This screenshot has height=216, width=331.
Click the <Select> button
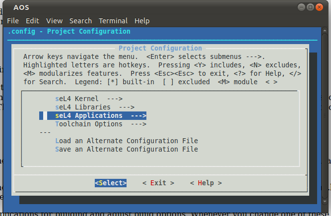[x=111, y=183]
